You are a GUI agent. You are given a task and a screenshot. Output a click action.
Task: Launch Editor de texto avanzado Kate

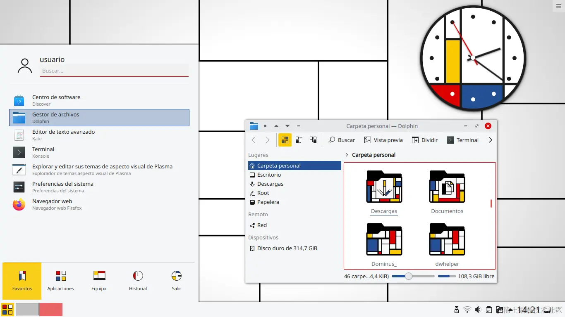[x=99, y=135]
